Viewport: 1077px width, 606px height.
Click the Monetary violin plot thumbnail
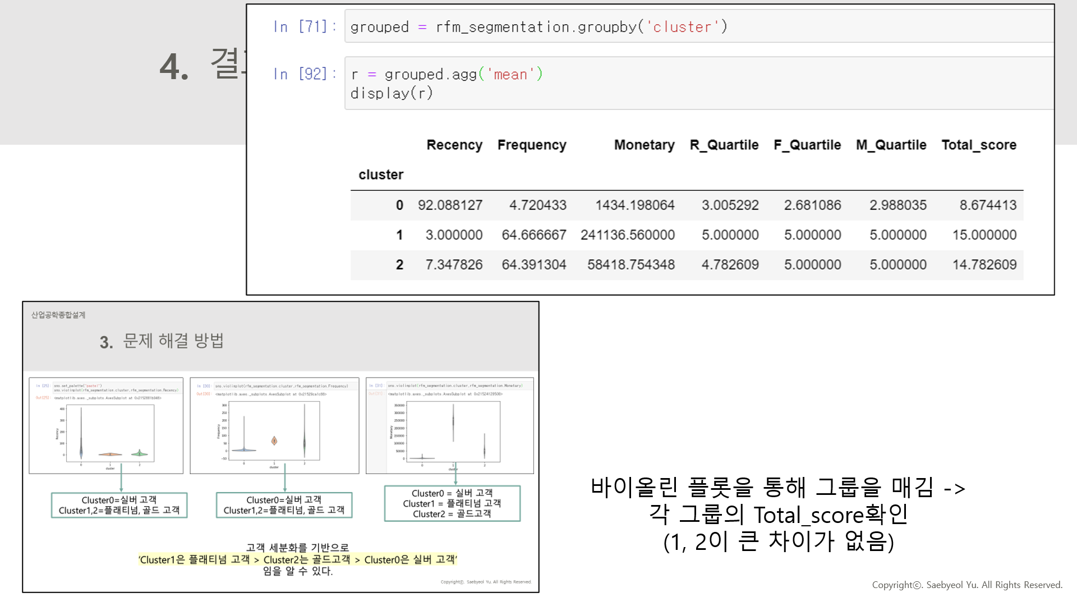452,425
